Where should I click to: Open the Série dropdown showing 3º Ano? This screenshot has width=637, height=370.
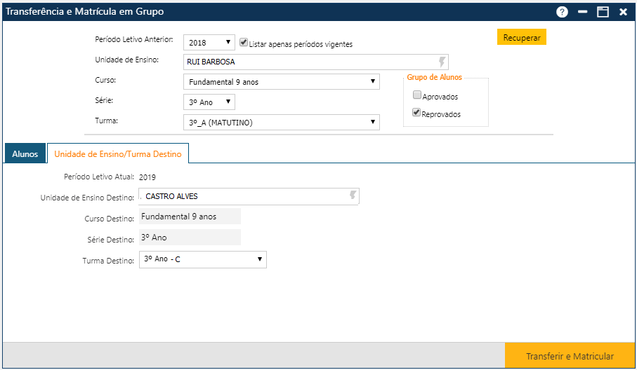pyautogui.click(x=209, y=102)
